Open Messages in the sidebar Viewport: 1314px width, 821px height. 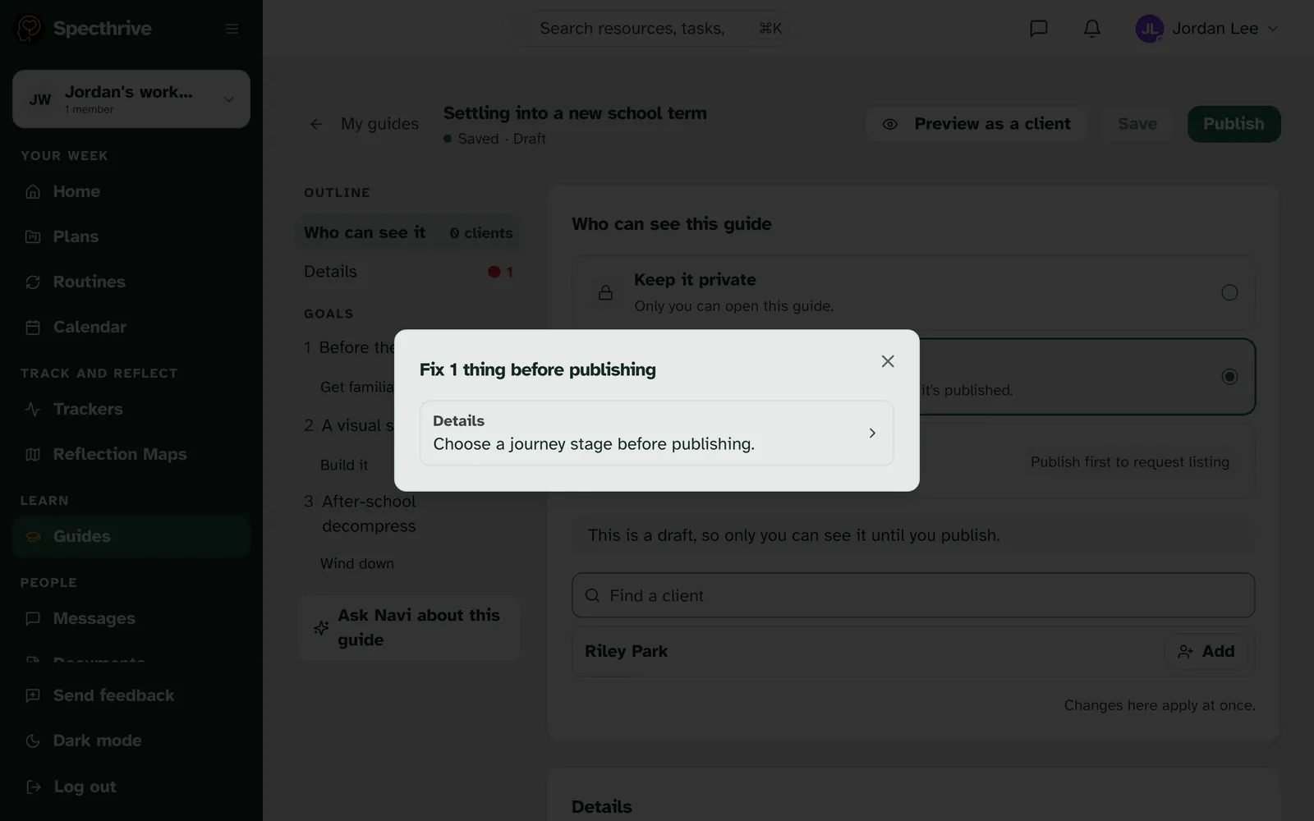click(x=131, y=618)
